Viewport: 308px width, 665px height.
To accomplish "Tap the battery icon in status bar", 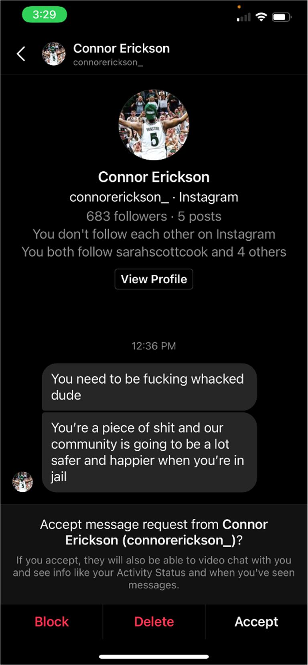I will point(282,17).
